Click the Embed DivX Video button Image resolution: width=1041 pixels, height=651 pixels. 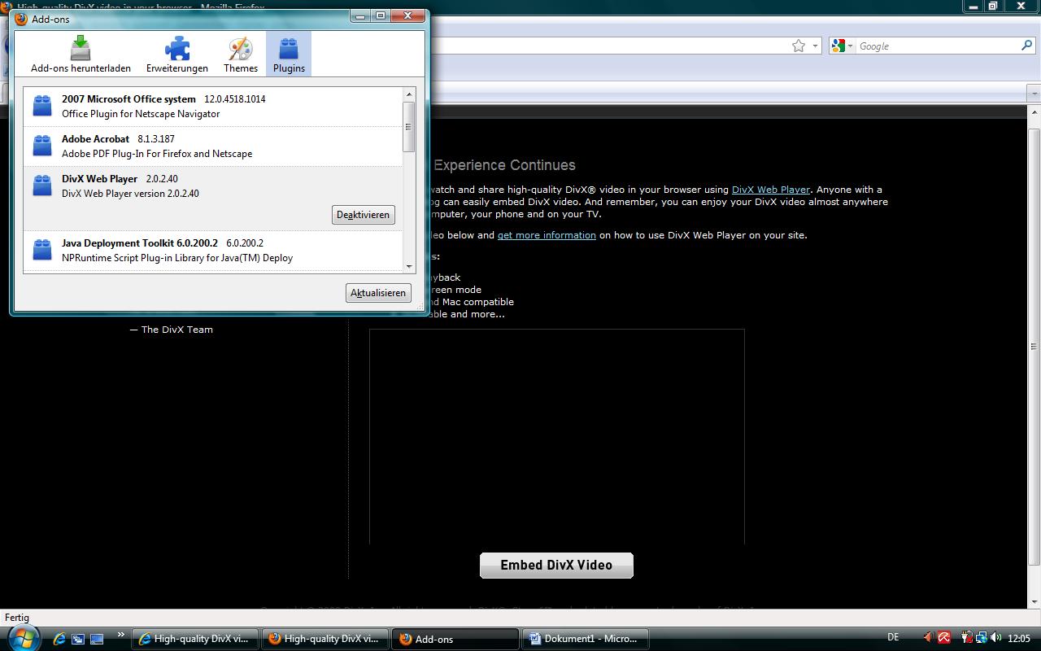point(556,566)
